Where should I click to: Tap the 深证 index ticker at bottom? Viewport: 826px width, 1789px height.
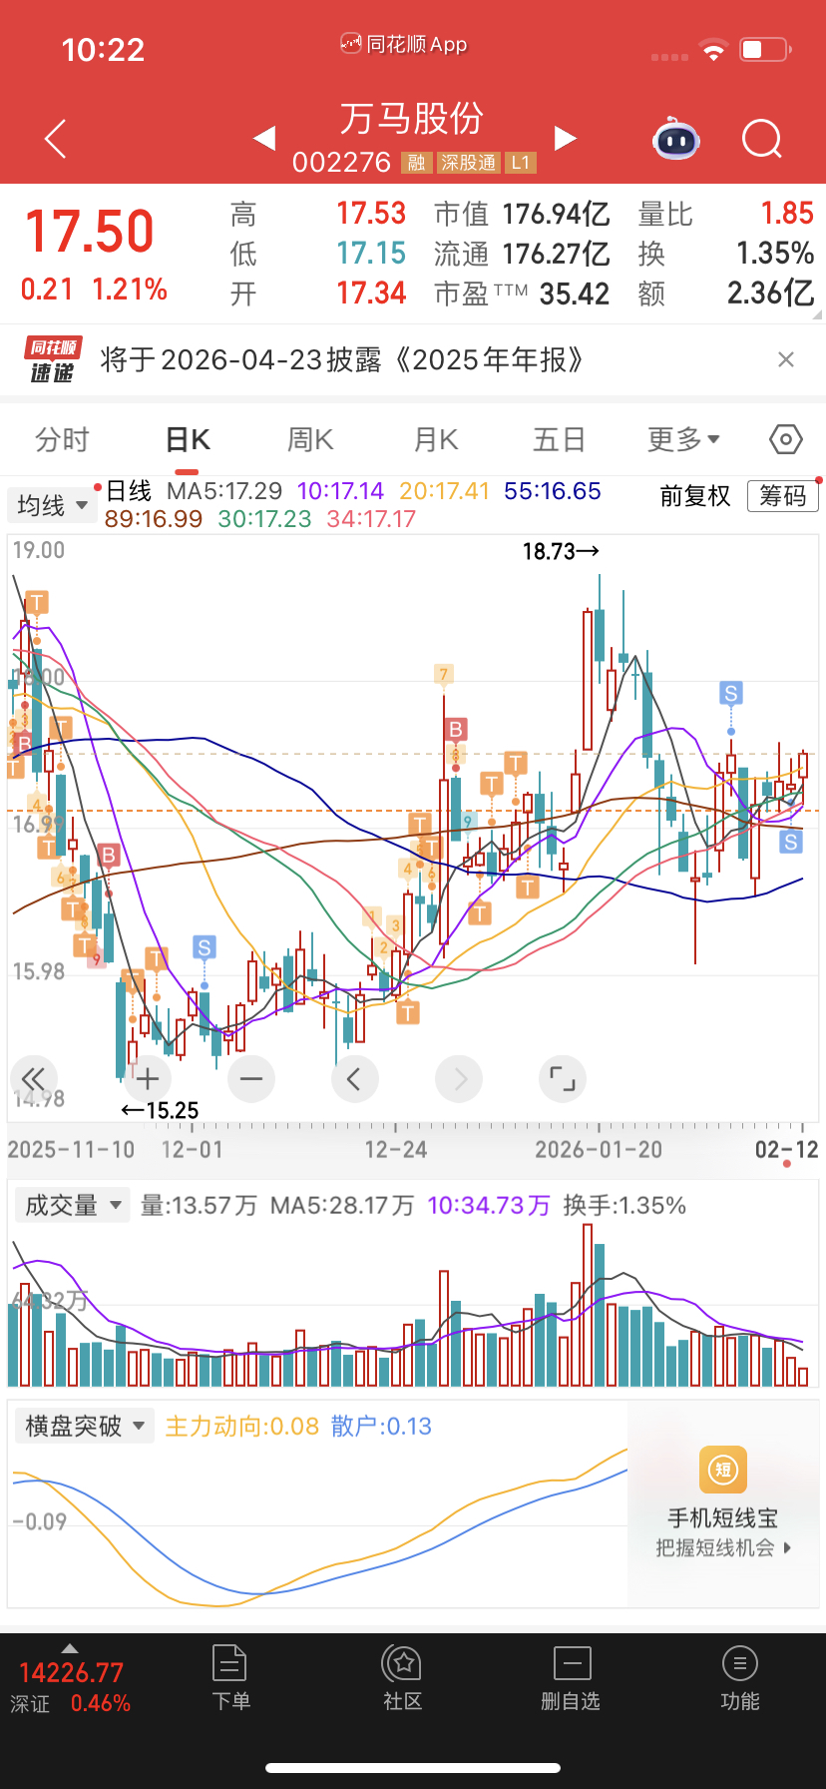[x=70, y=1687]
